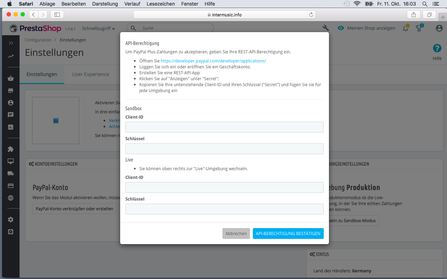Open the Bearbeiten menu
This screenshot has width=447, height=279.
[x=74, y=4]
